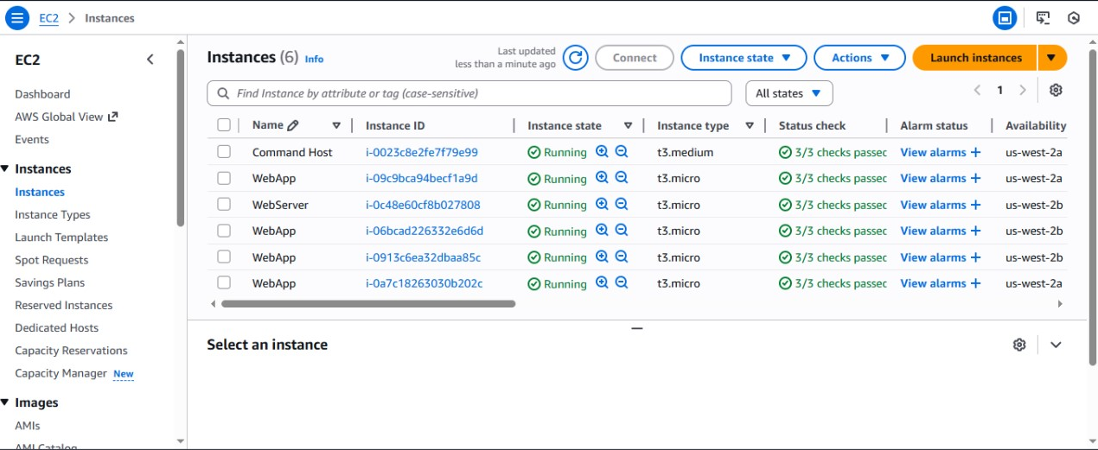Open Capacity Manager in sidebar
The width and height of the screenshot is (1098, 450).
coord(61,373)
